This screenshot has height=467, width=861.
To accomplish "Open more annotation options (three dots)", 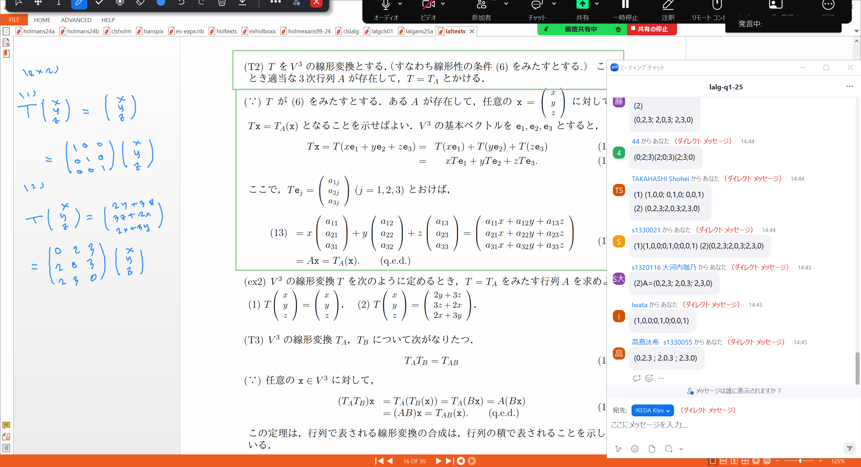I will [x=275, y=2].
